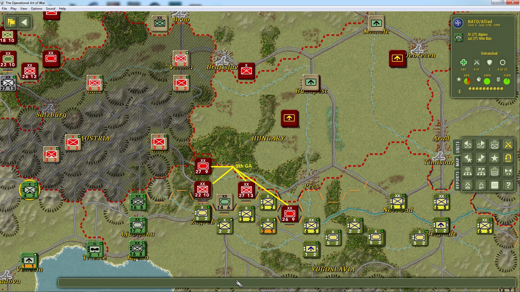The image size is (520, 292).
Task: Select the previous unit button
Action: point(468,145)
